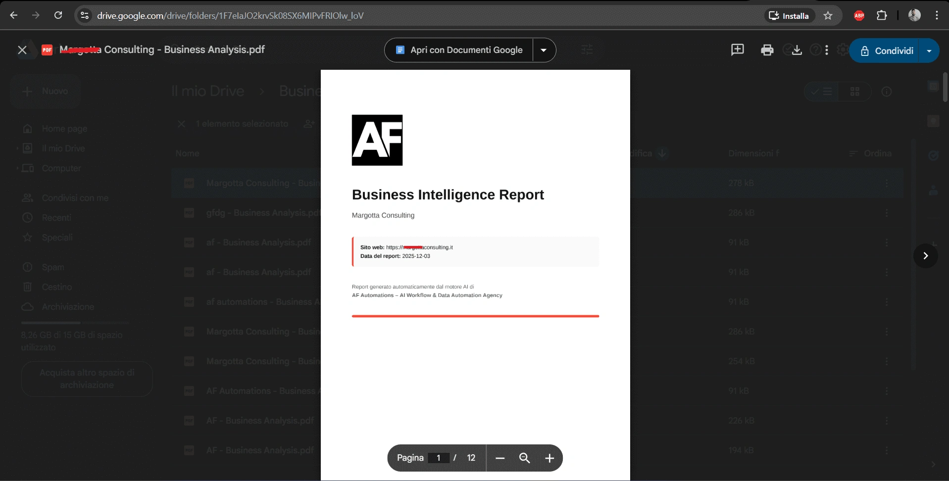Open the Drive settings gear

coord(843,50)
